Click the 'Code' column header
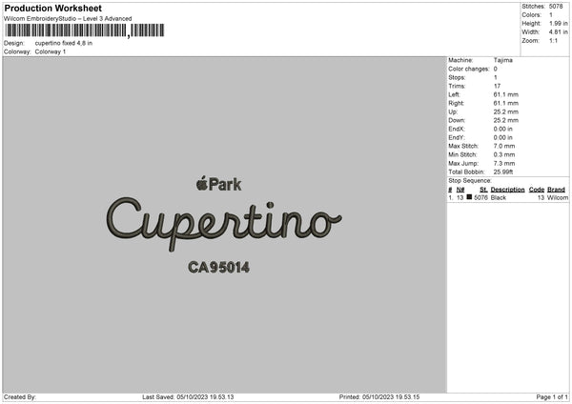The image size is (572, 404). pos(537,190)
